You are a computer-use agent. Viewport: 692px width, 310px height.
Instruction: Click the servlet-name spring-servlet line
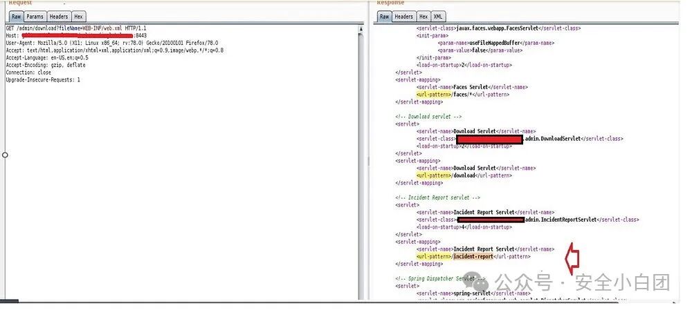pos(473,293)
